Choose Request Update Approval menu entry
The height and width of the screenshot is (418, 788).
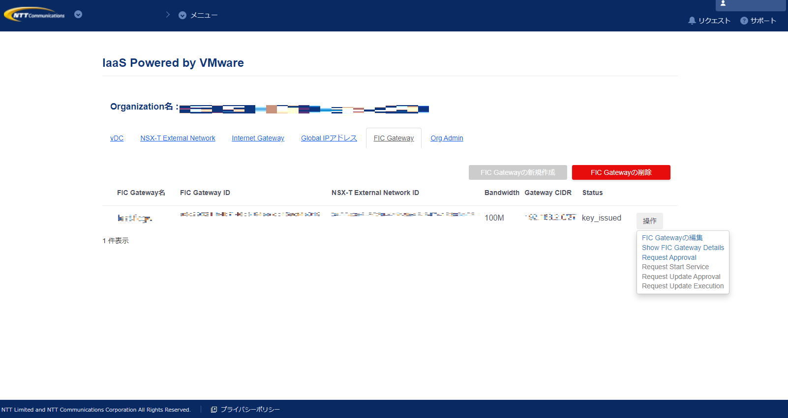[x=681, y=277]
